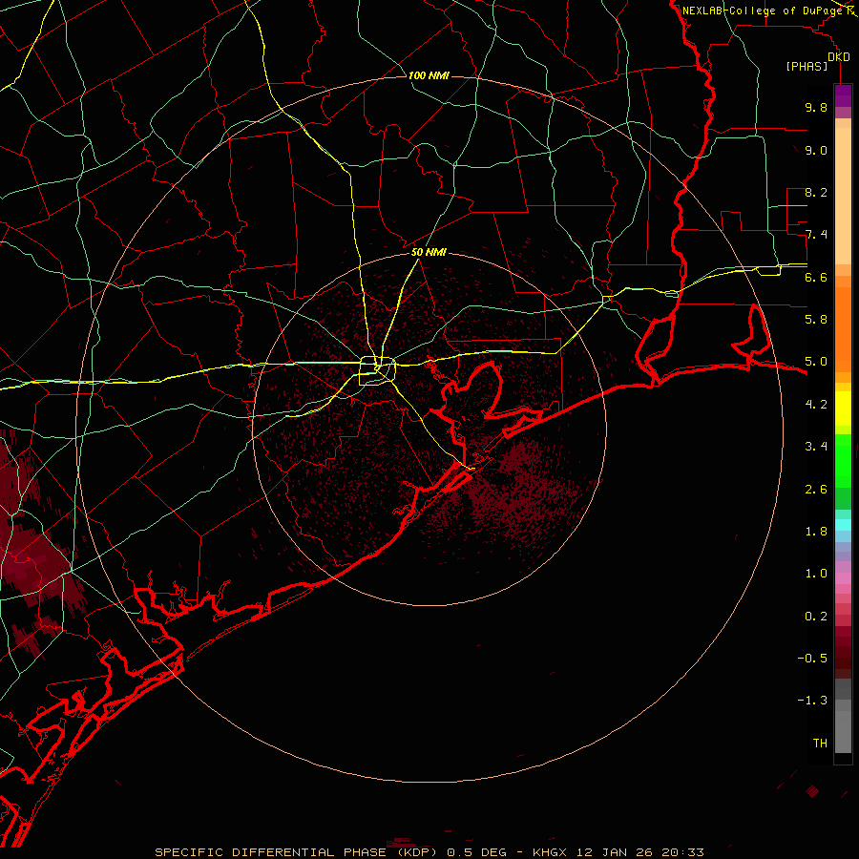859x859 pixels.
Task: Click the 2.6 value on the color scale
Action: click(x=816, y=490)
